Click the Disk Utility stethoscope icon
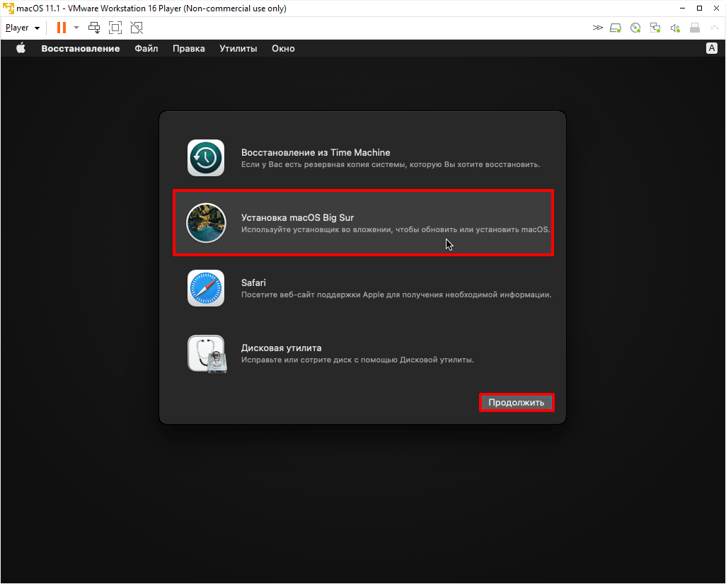 pos(206,353)
